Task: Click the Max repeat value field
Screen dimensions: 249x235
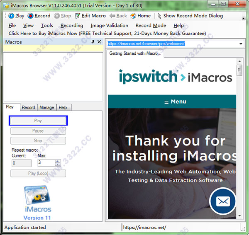Action: [x=46, y=163]
